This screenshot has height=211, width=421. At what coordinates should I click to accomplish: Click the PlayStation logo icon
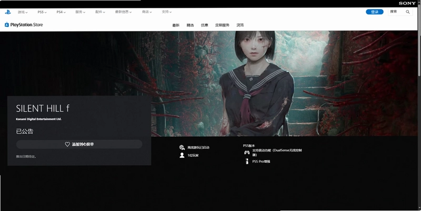click(x=8, y=12)
